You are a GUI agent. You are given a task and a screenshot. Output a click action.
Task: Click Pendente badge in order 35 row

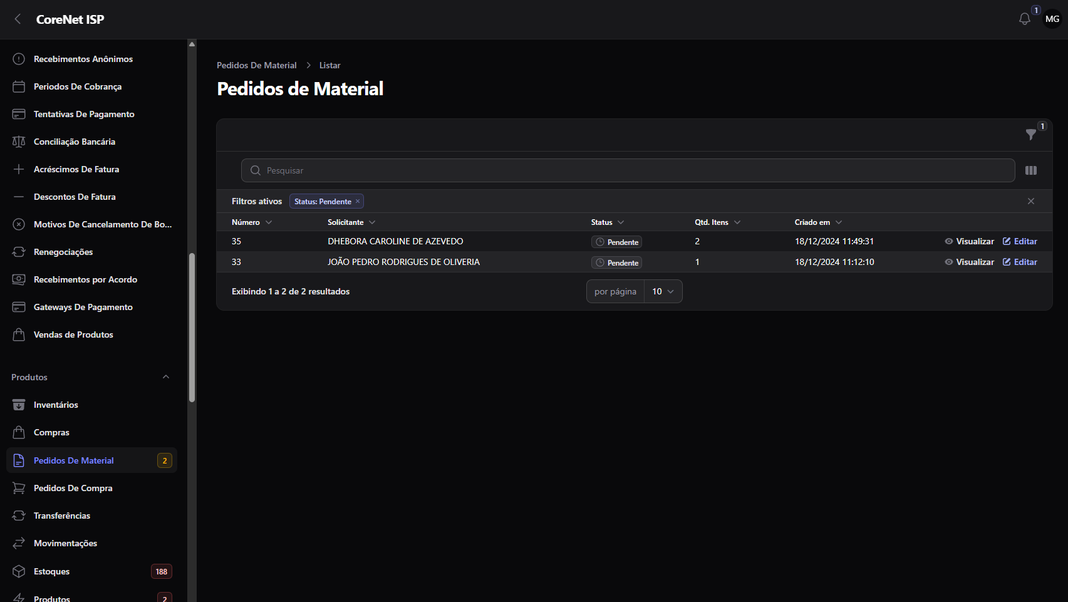[x=616, y=242]
